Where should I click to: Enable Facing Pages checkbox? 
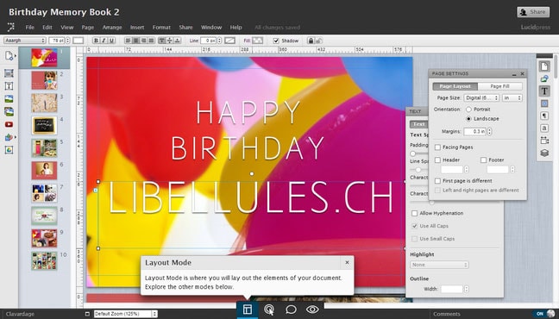click(x=437, y=147)
